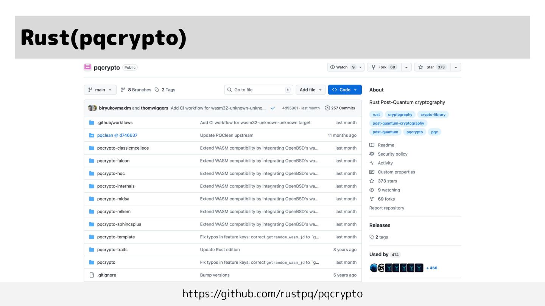
Task: Open the green-blue Code dropdown button
Action: pyautogui.click(x=345, y=90)
